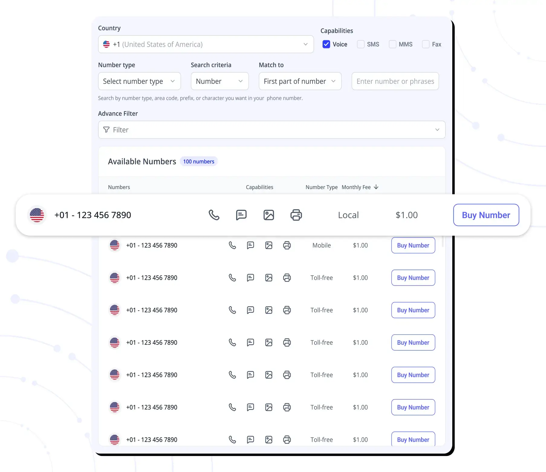Screen dimensions: 546x472
Task: Open the Country dropdown
Action: pyautogui.click(x=206, y=44)
